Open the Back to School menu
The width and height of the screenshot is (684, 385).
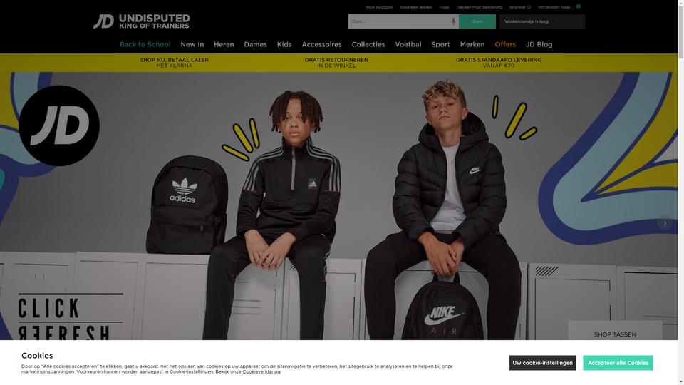coord(145,44)
